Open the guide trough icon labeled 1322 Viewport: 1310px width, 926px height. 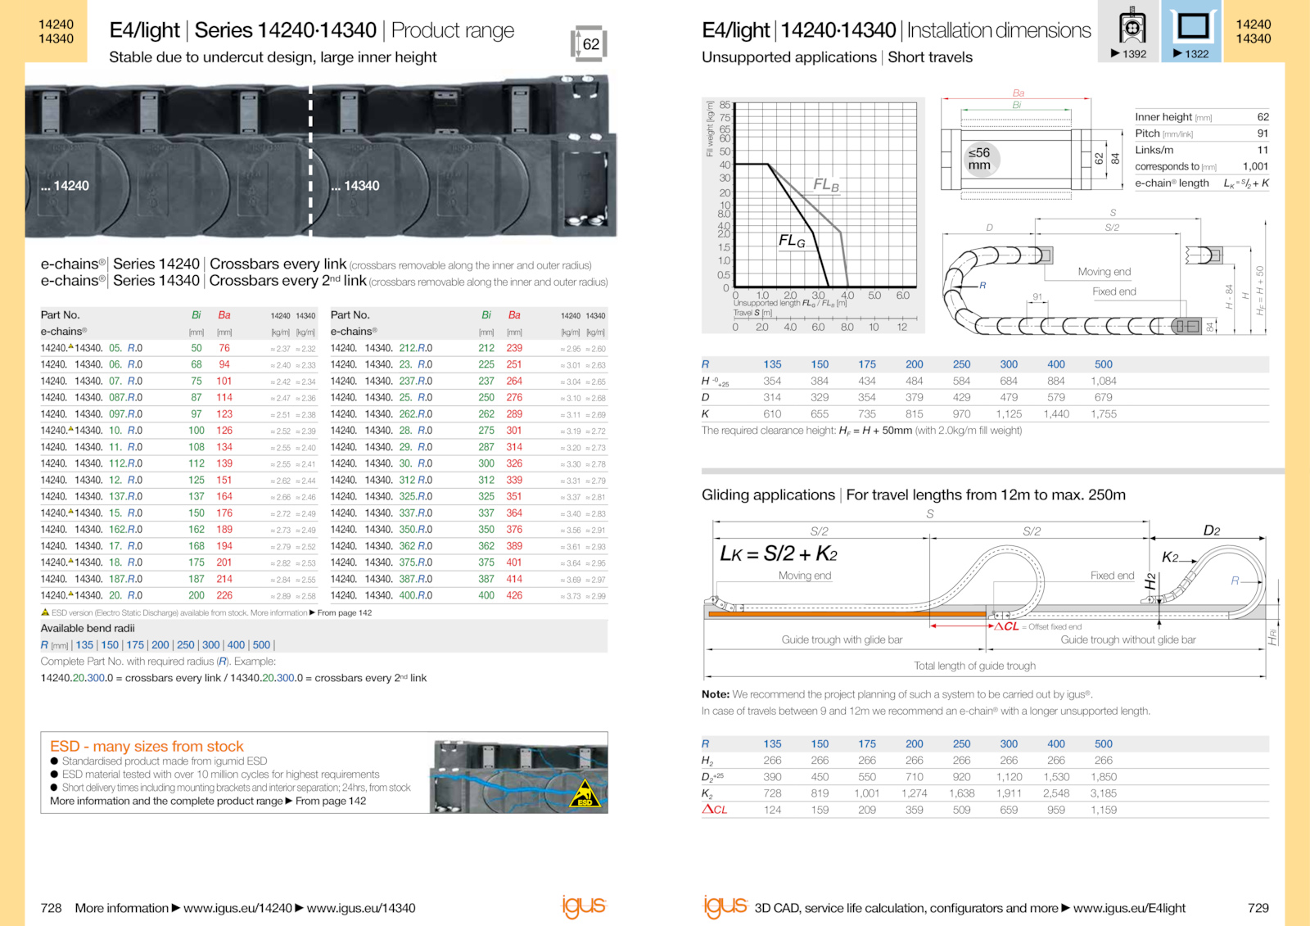pyautogui.click(x=1191, y=31)
